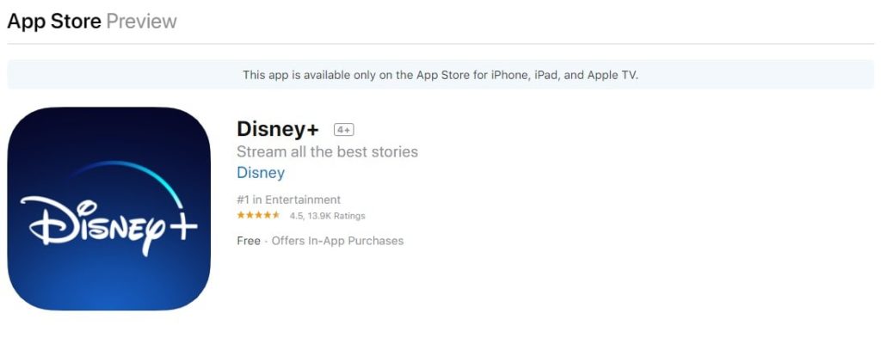Image resolution: width=881 pixels, height=338 pixels.
Task: Click the Disney+ app icon
Action: pos(109,208)
